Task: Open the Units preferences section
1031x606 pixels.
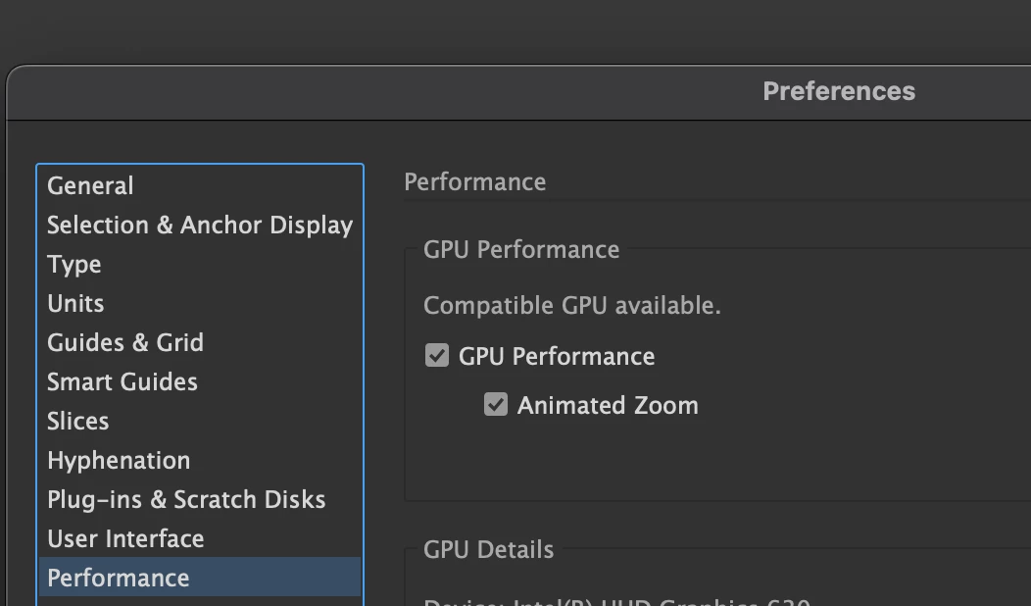Action: click(75, 303)
